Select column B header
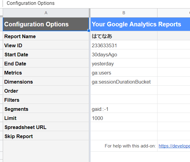This screenshot has height=162, width=190. point(124,13)
